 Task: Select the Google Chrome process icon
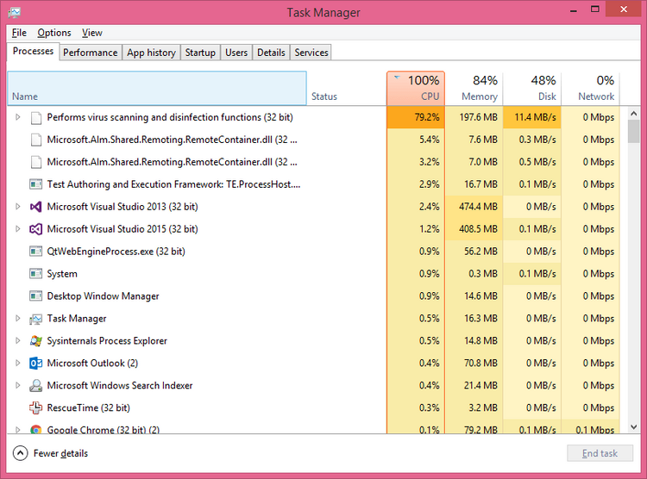tap(36, 429)
